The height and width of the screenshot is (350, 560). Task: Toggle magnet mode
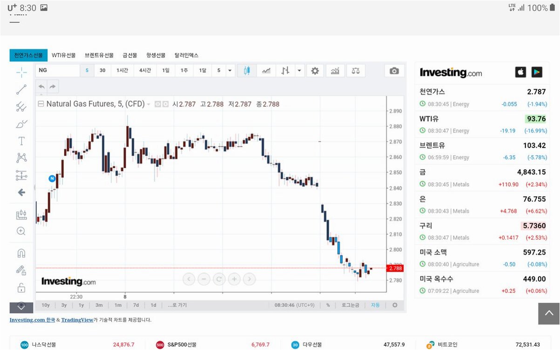point(21,253)
